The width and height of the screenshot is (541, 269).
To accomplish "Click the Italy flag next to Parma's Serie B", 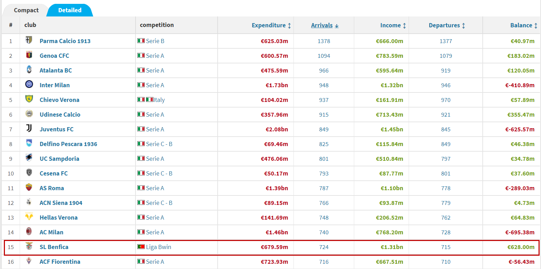I will [x=141, y=41].
